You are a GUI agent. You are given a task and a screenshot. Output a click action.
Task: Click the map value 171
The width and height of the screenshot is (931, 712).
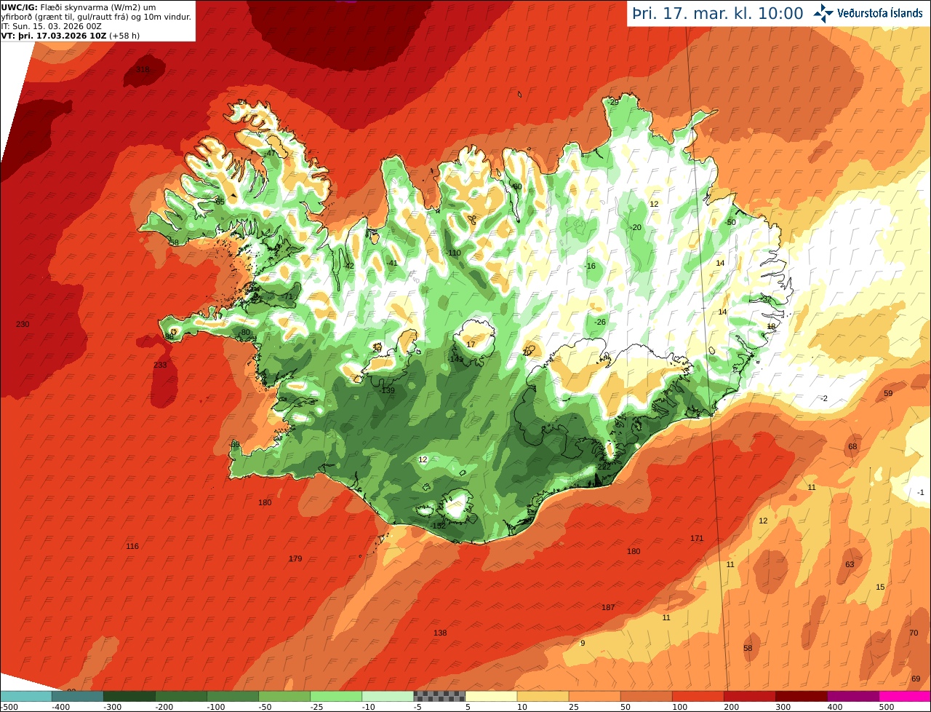coord(697,538)
